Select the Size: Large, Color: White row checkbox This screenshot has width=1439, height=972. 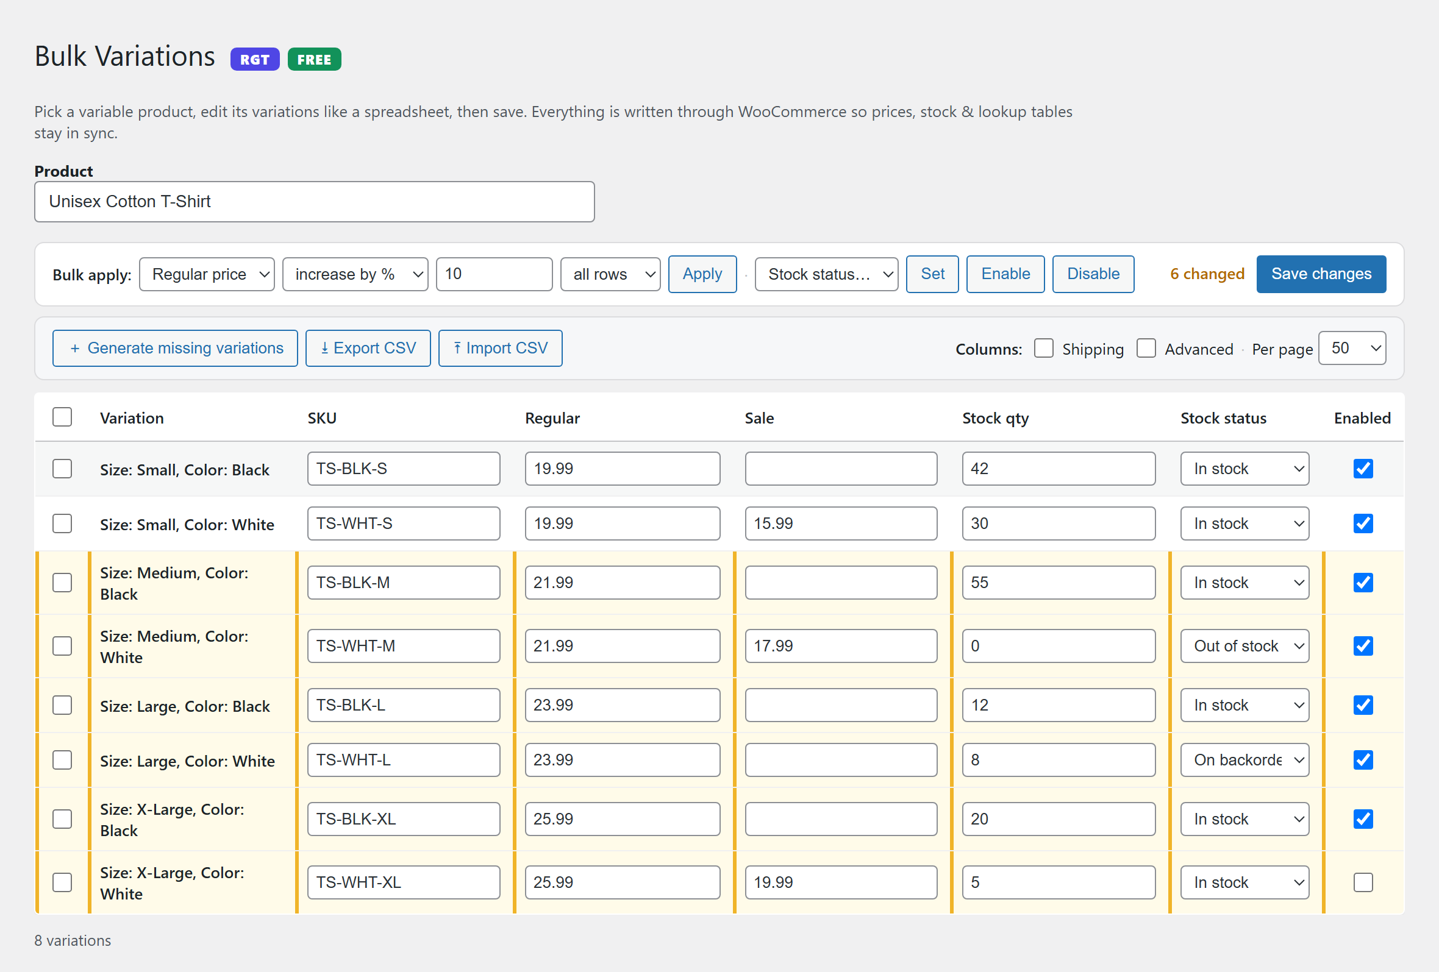pyautogui.click(x=62, y=760)
